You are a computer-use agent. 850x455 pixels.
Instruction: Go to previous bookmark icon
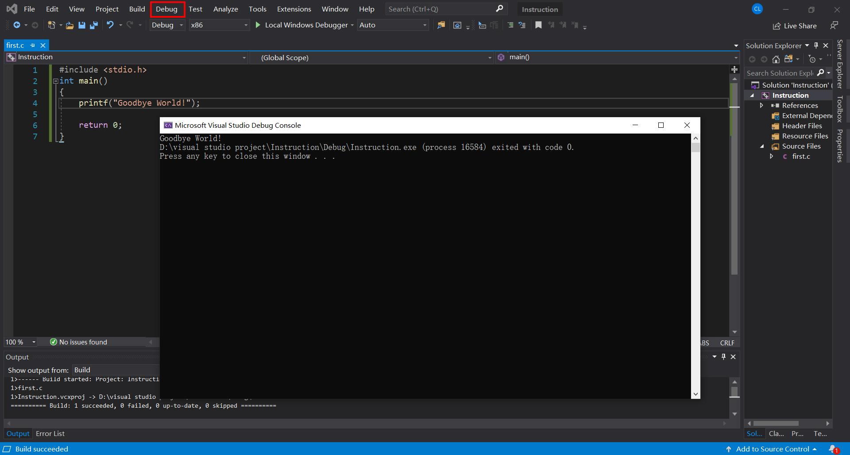551,25
